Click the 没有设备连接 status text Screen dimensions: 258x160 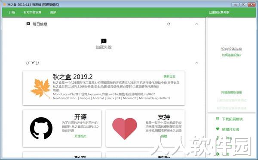point(231,49)
